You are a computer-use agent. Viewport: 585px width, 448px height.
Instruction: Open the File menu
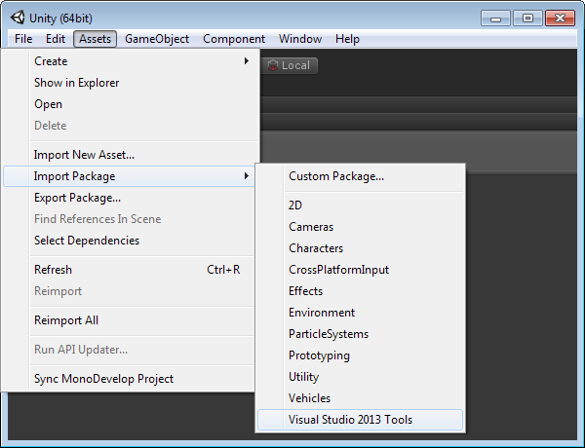pyautogui.click(x=23, y=39)
